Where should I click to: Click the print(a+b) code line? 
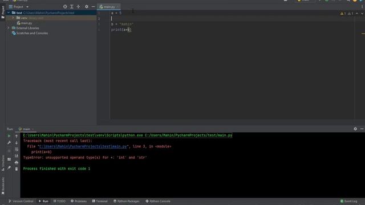(x=121, y=30)
